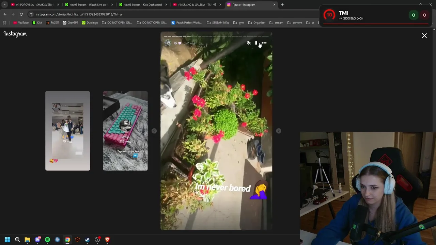Screen dimensions: 436x245
Task: Close the KRISKO & GALENA tab
Action: 220,5
